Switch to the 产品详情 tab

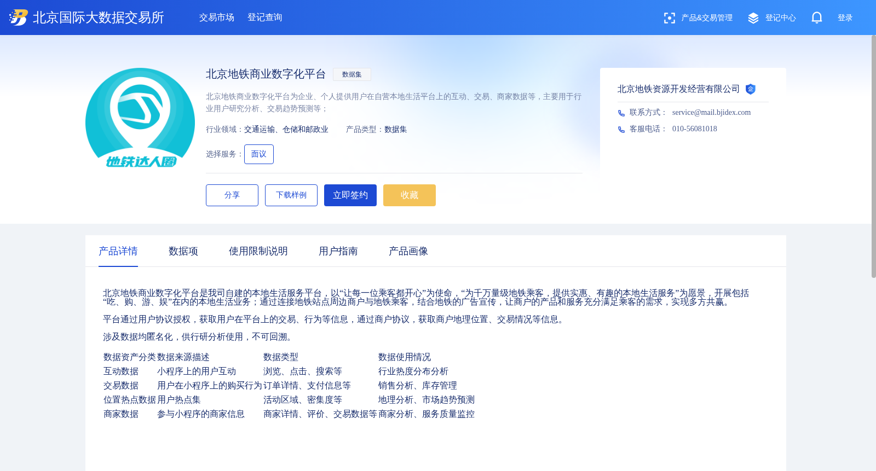click(118, 251)
